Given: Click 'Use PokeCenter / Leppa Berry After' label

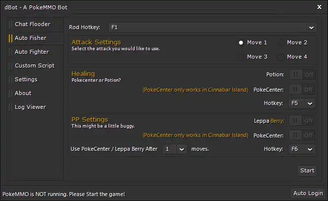Looking at the screenshot, I should [x=114, y=149].
